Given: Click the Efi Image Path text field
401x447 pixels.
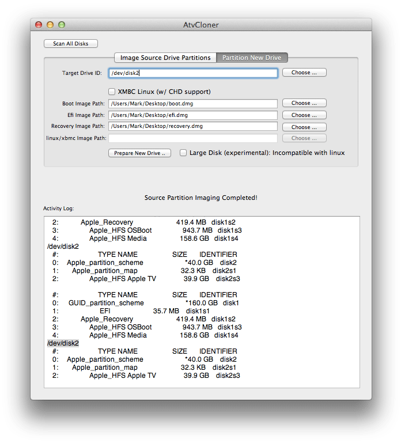Looking at the screenshot, I should pos(193,115).
